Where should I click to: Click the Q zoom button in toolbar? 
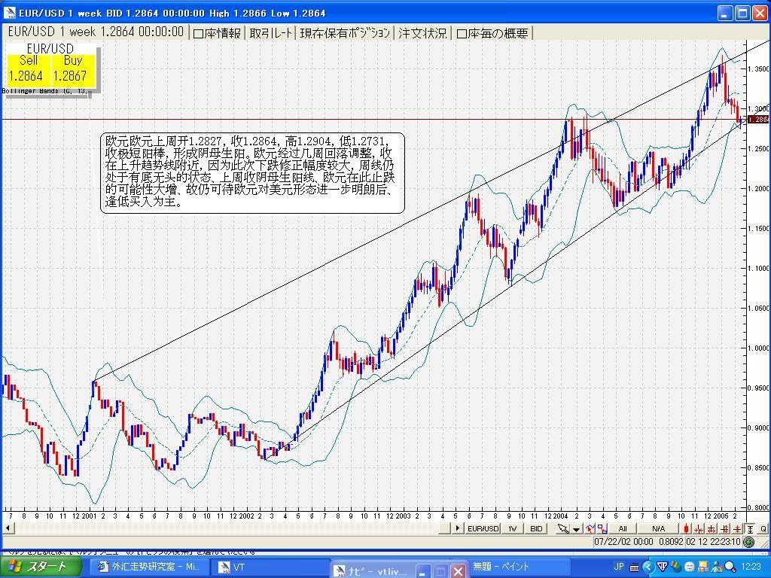pyautogui.click(x=763, y=528)
